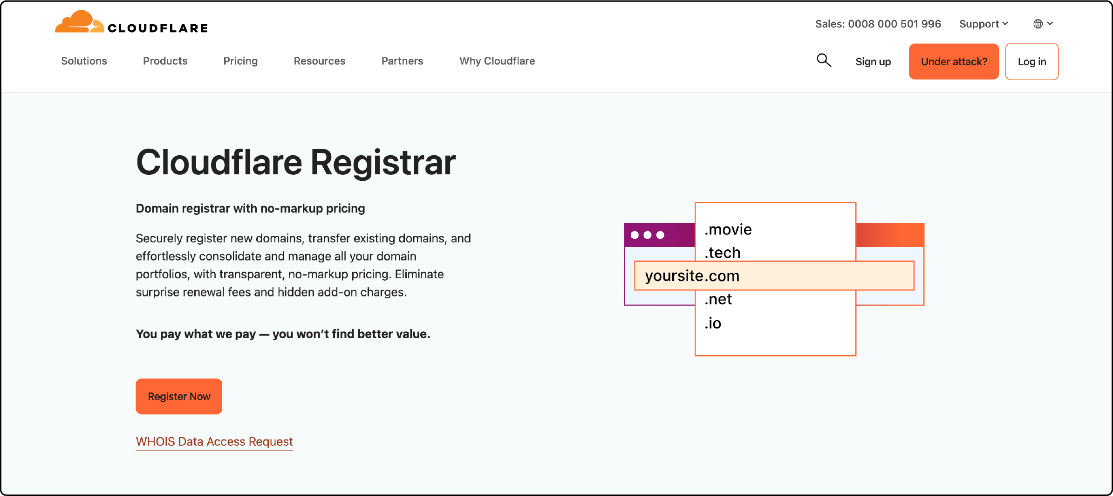Expand the Support dropdown
Viewport: 1113px width, 496px height.
point(983,24)
